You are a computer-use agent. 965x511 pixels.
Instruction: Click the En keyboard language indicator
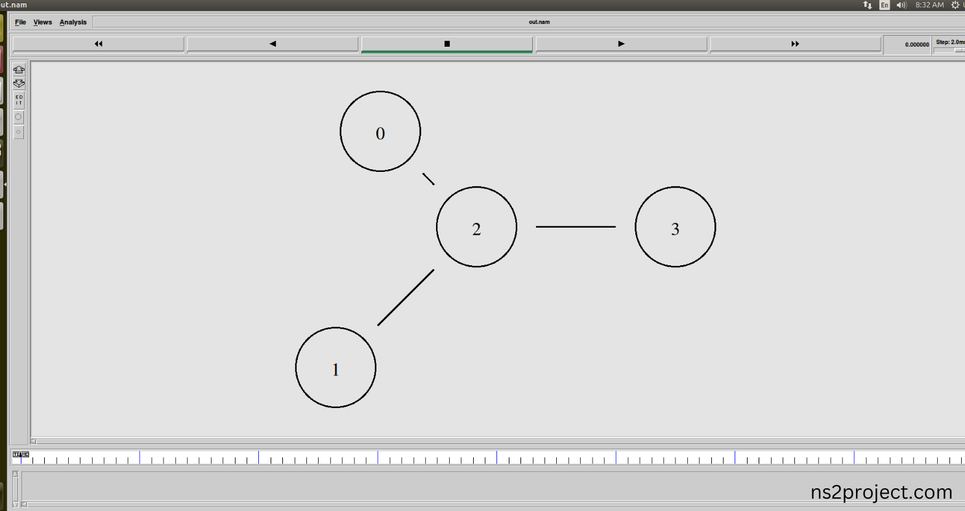tap(885, 5)
